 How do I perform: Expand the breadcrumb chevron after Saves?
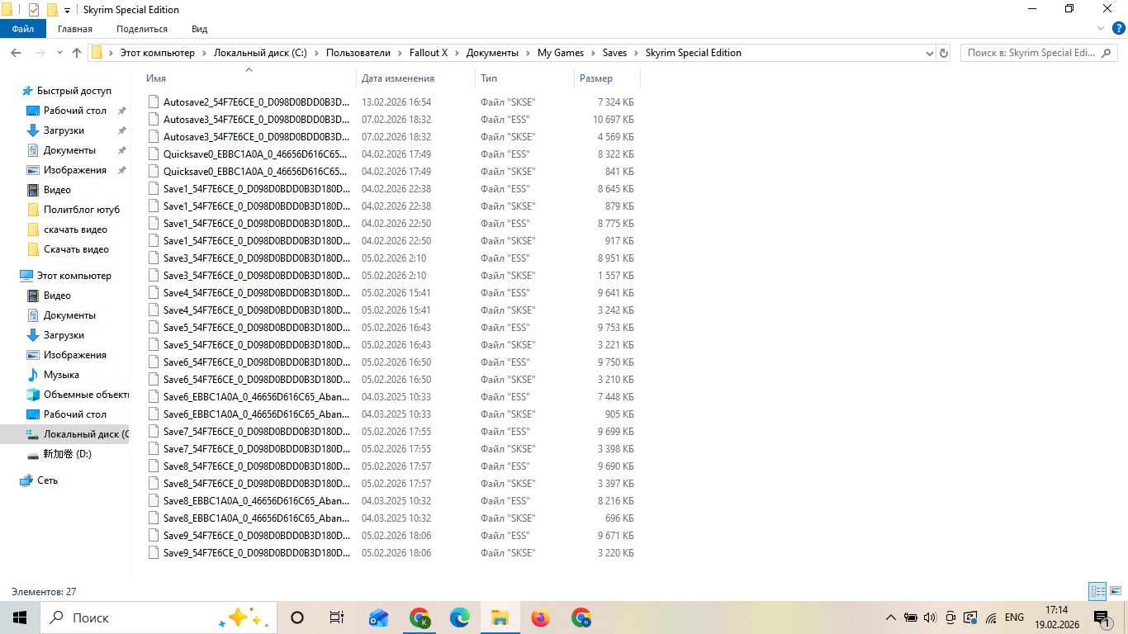[x=636, y=53]
